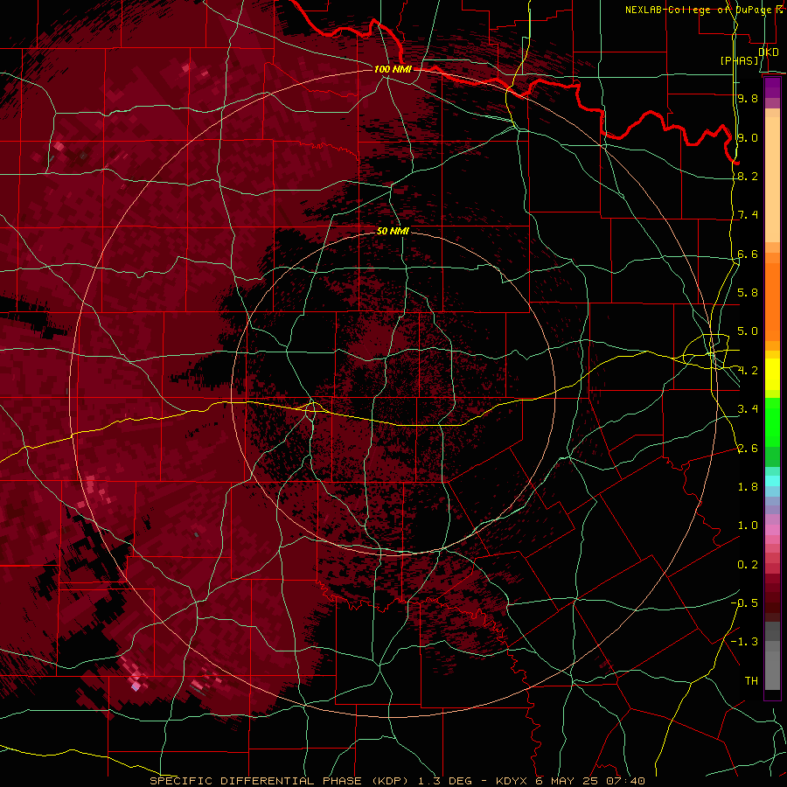Pick the peach band on color bar
This screenshot has width=787, height=787.
(x=772, y=178)
